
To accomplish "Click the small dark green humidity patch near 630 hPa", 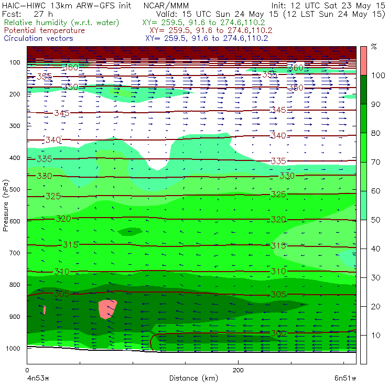I will [130, 232].
